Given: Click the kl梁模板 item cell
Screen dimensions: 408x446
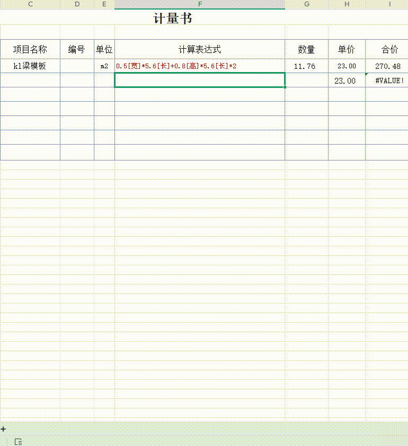Looking at the screenshot, I should pyautogui.click(x=30, y=66).
